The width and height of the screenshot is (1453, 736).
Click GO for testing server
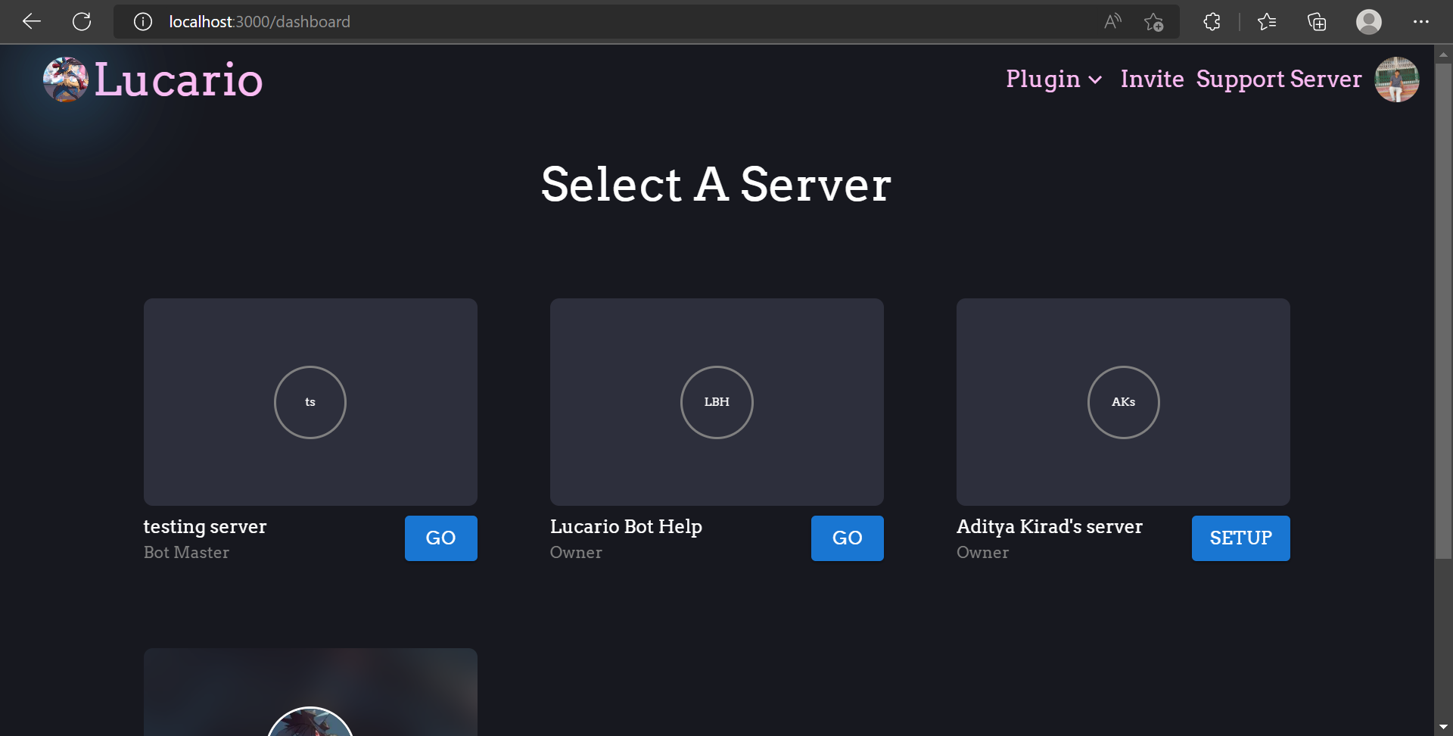(441, 538)
